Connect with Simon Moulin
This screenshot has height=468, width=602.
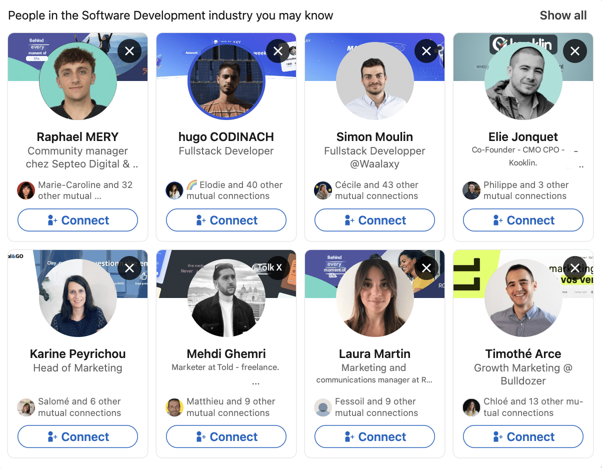374,220
